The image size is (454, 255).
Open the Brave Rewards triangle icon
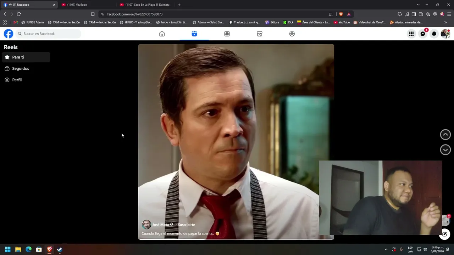[x=349, y=14]
